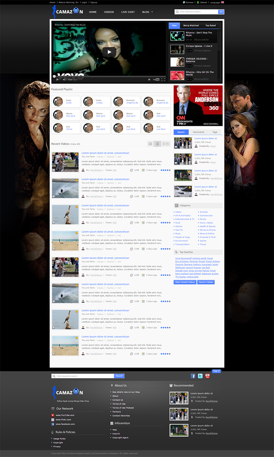This screenshot has height=457, width=274.
Task: Click the Terms of Use Podcast link
Action: tap(123, 408)
